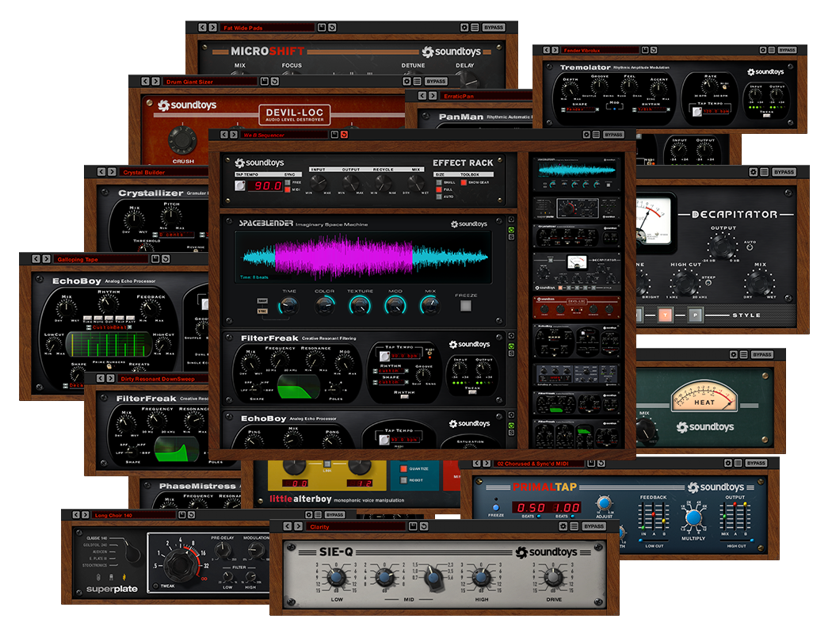Click the red undo icon in Effect Rack
This screenshot has width=832, height=634.
[x=344, y=135]
